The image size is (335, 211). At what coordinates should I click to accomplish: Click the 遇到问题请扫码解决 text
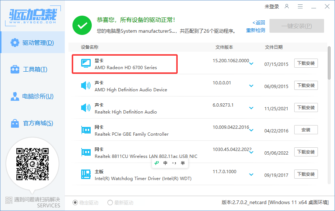(x=37, y=199)
